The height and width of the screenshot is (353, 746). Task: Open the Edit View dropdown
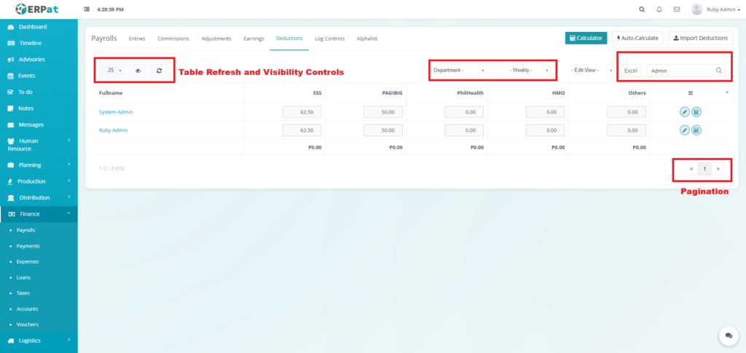[x=589, y=71]
